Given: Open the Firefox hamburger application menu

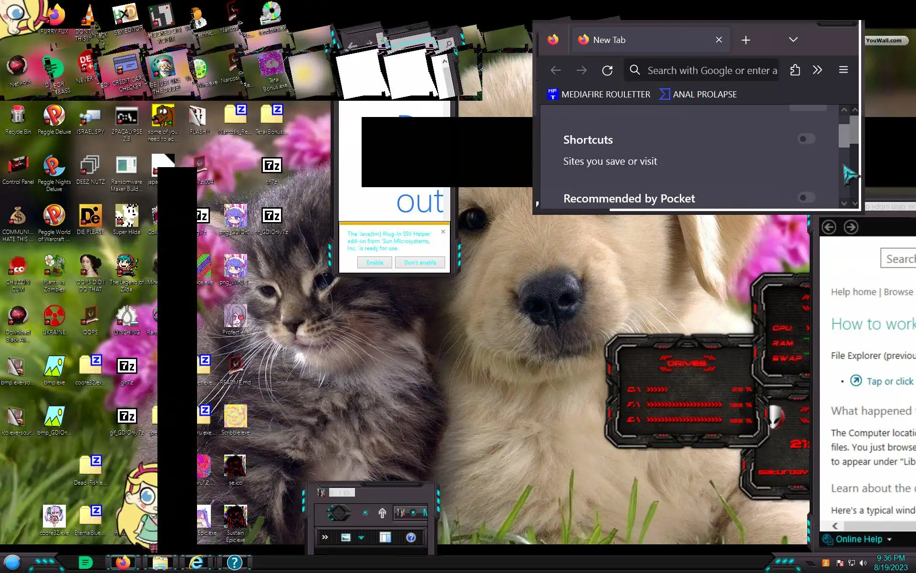Looking at the screenshot, I should tap(843, 70).
